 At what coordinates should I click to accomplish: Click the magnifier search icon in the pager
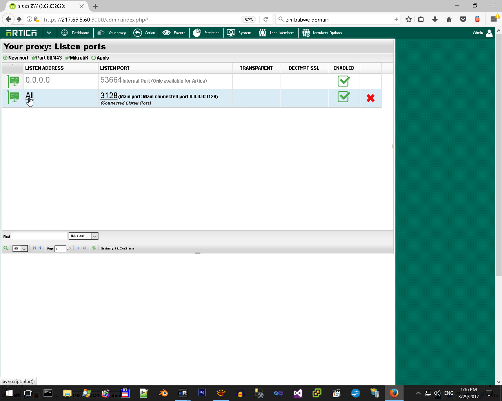pos(5,248)
